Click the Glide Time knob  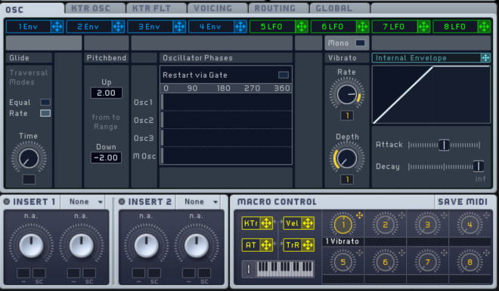point(29,158)
